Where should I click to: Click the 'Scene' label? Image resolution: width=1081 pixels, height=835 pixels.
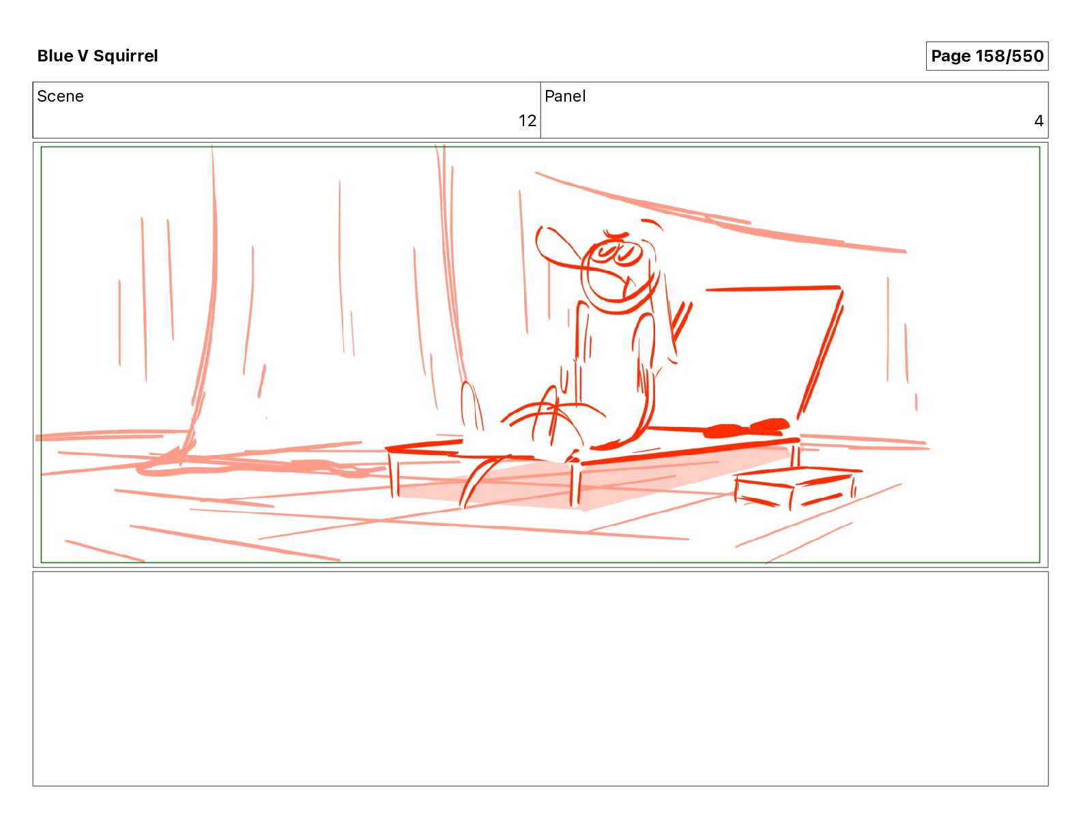(x=60, y=96)
